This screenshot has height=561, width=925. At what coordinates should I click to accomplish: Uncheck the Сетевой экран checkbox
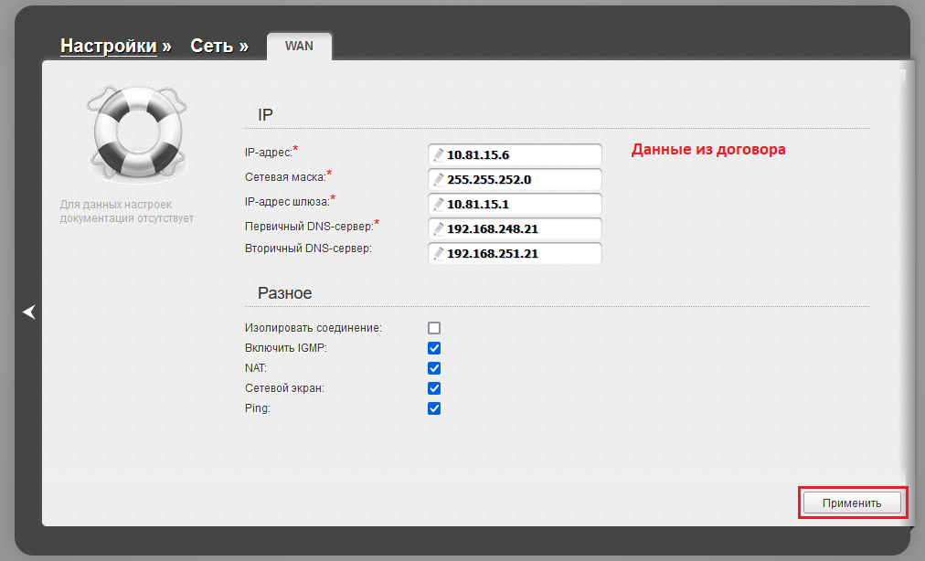(434, 388)
